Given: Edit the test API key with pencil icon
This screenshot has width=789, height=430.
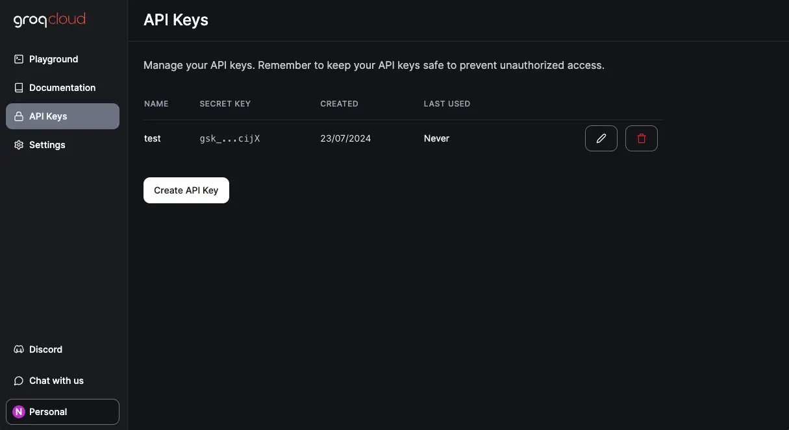Looking at the screenshot, I should click(x=601, y=138).
